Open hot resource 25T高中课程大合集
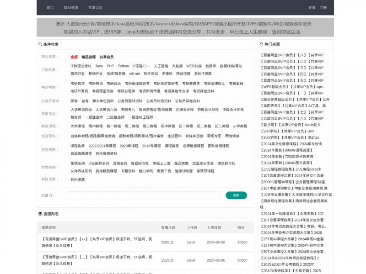This screenshot has width=366, height=274. click(292, 239)
